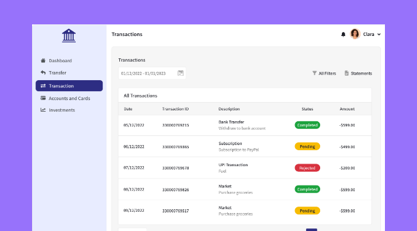Click the Accounts and Cards card icon
The width and height of the screenshot is (417, 231).
43,98
